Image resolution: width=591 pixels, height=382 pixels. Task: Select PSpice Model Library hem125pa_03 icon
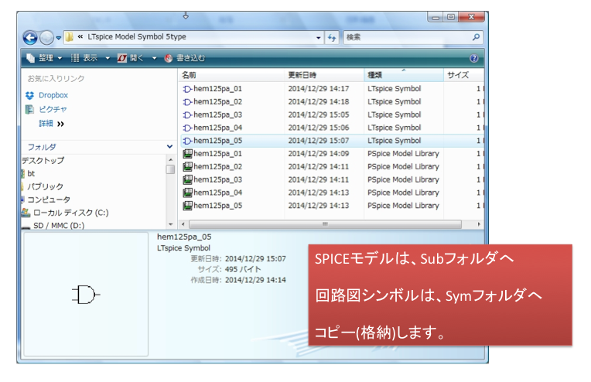point(188,179)
